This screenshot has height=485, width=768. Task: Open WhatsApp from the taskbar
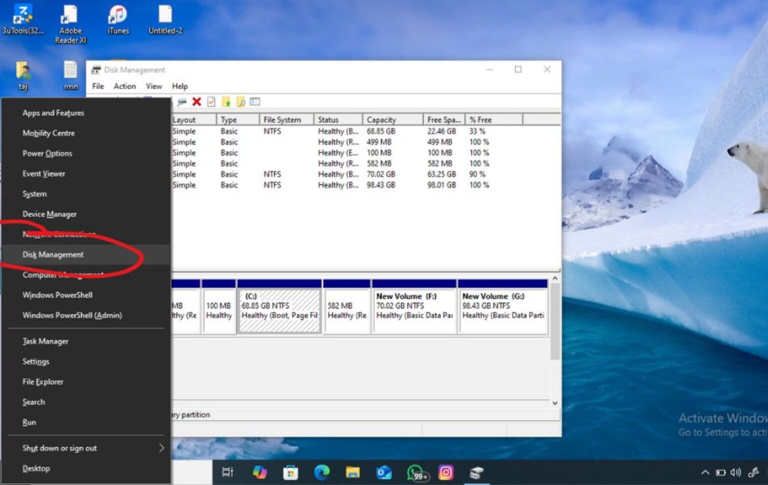click(414, 472)
